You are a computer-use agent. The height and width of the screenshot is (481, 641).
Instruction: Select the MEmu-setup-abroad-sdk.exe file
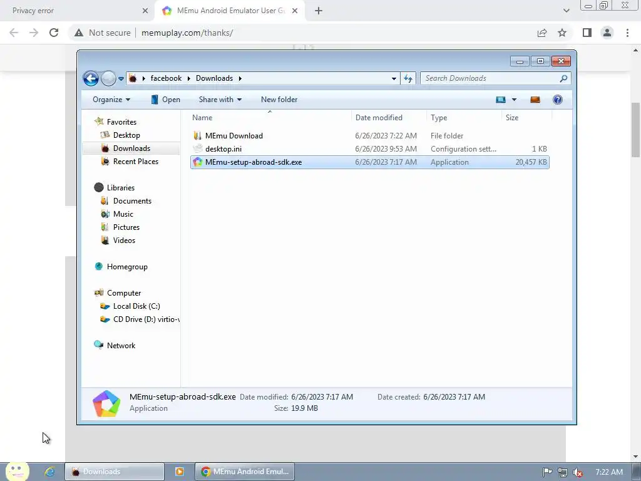click(x=370, y=162)
